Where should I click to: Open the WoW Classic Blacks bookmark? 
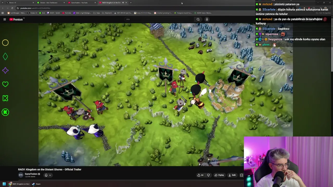pyautogui.click(x=203, y=13)
